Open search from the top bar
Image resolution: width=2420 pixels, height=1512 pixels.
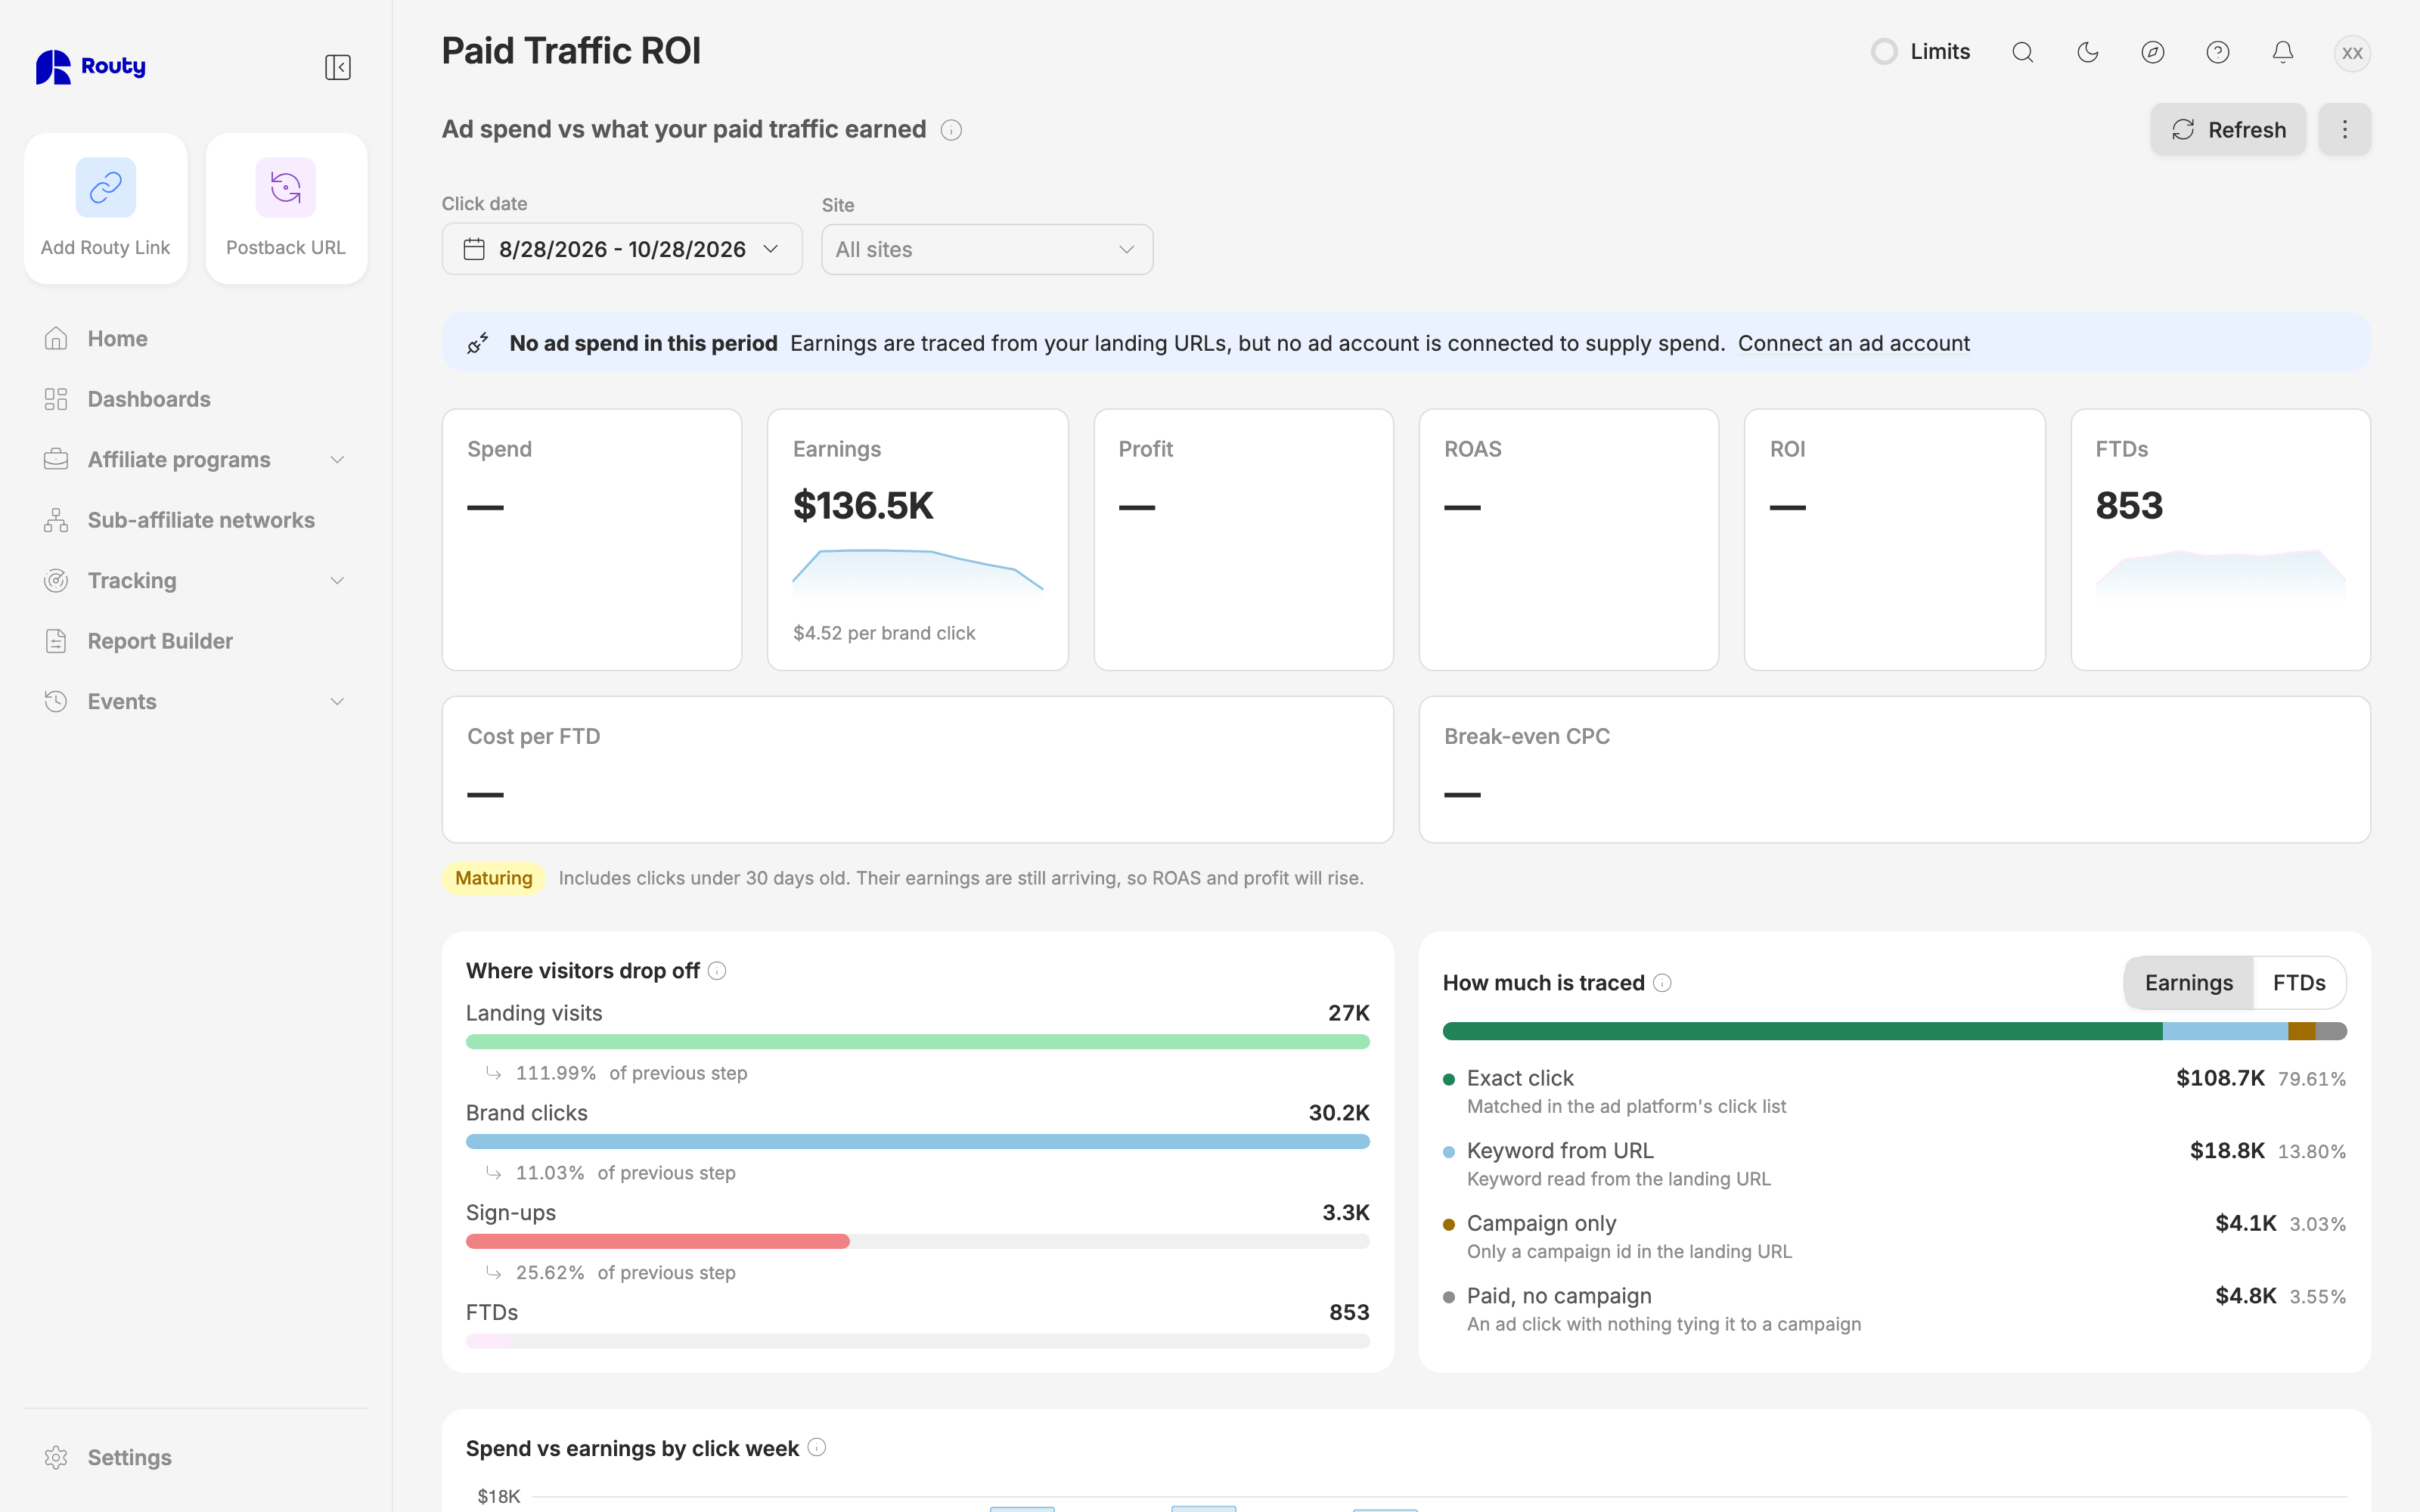tap(2022, 52)
